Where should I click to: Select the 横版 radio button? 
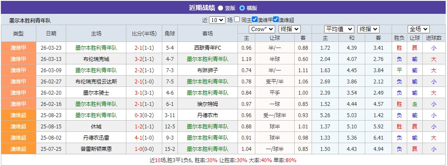[242, 8]
